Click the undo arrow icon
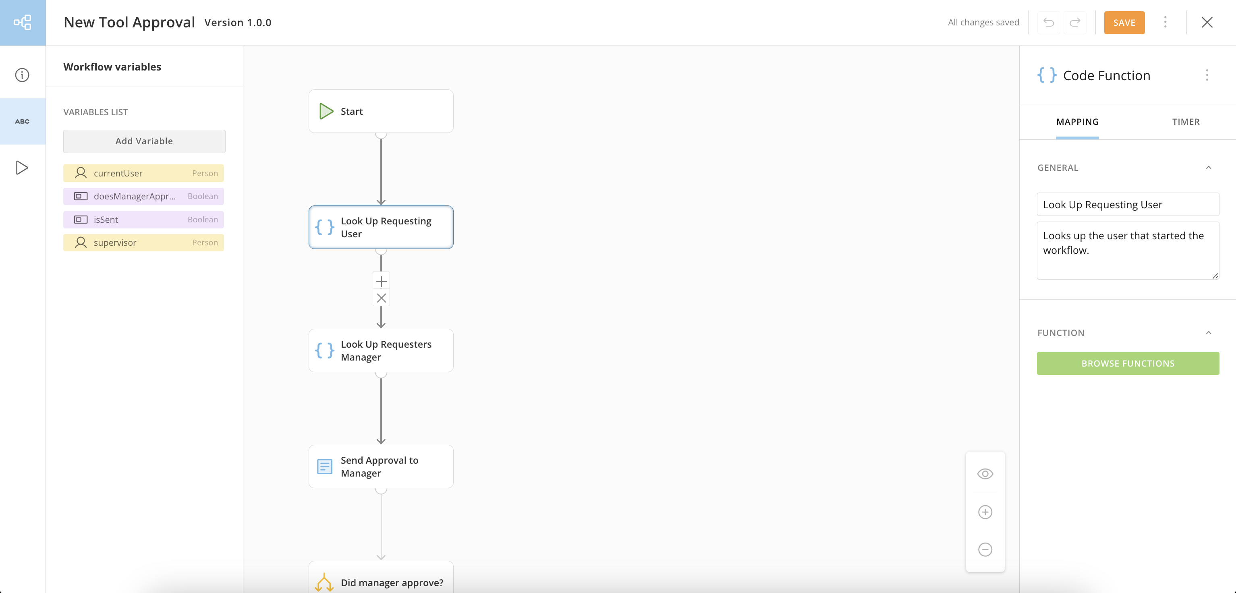The width and height of the screenshot is (1236, 593). click(x=1048, y=23)
